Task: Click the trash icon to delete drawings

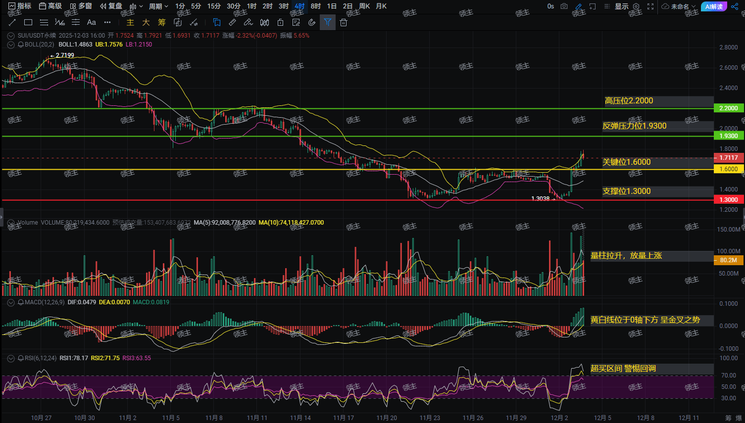Action: click(x=344, y=22)
